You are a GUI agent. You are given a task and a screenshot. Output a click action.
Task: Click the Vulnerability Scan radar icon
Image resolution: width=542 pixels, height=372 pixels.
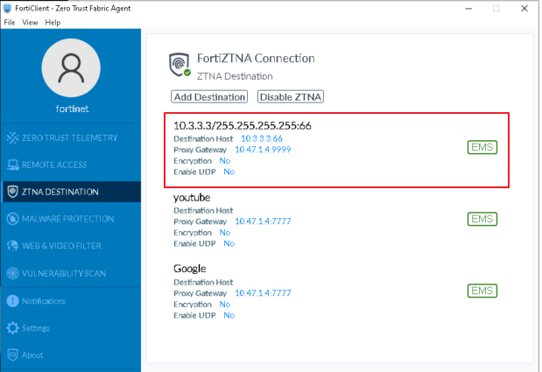click(x=12, y=273)
